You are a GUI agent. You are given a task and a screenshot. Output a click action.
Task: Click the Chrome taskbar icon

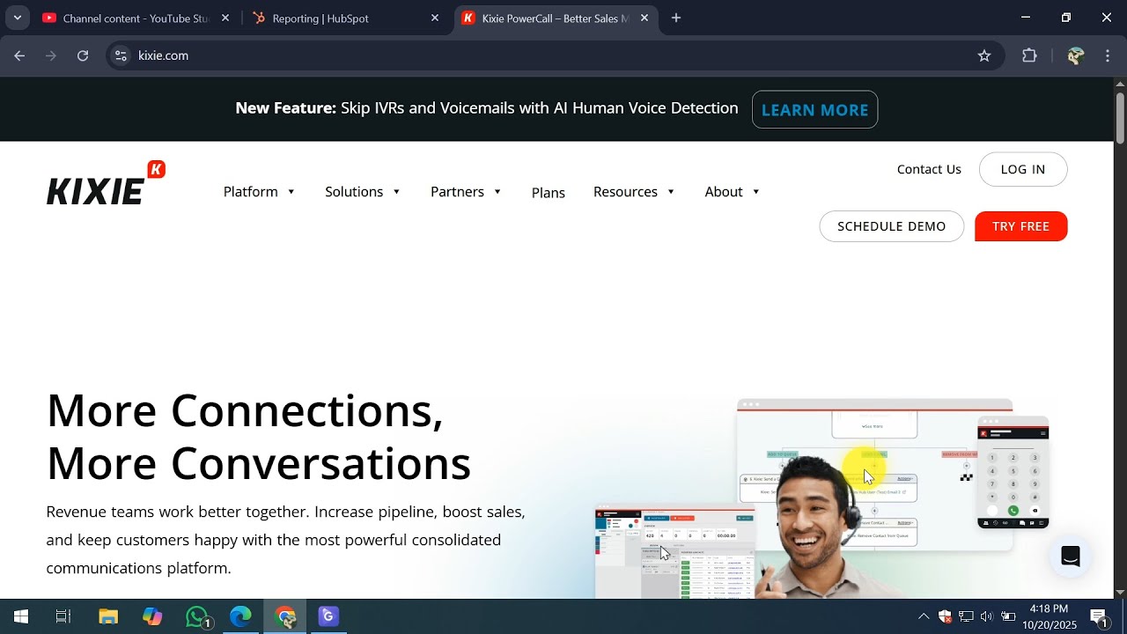click(284, 616)
